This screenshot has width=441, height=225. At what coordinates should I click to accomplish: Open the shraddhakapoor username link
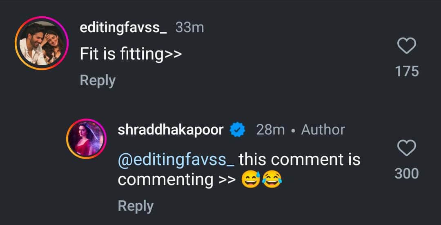coord(171,130)
